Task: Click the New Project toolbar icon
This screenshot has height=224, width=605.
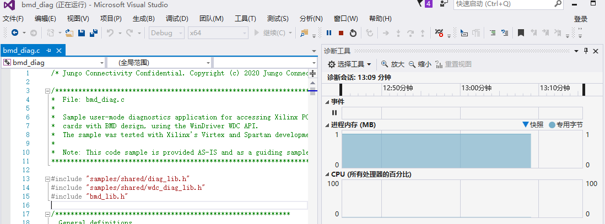Action: 51,33
